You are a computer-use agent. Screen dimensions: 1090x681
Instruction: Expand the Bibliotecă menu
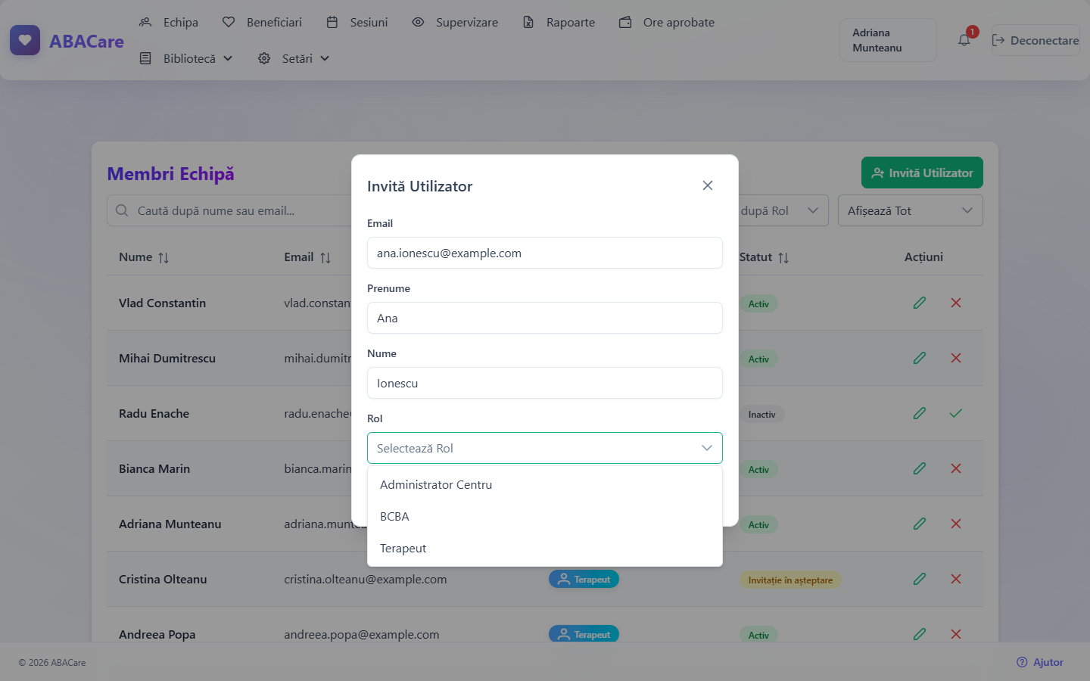click(186, 58)
